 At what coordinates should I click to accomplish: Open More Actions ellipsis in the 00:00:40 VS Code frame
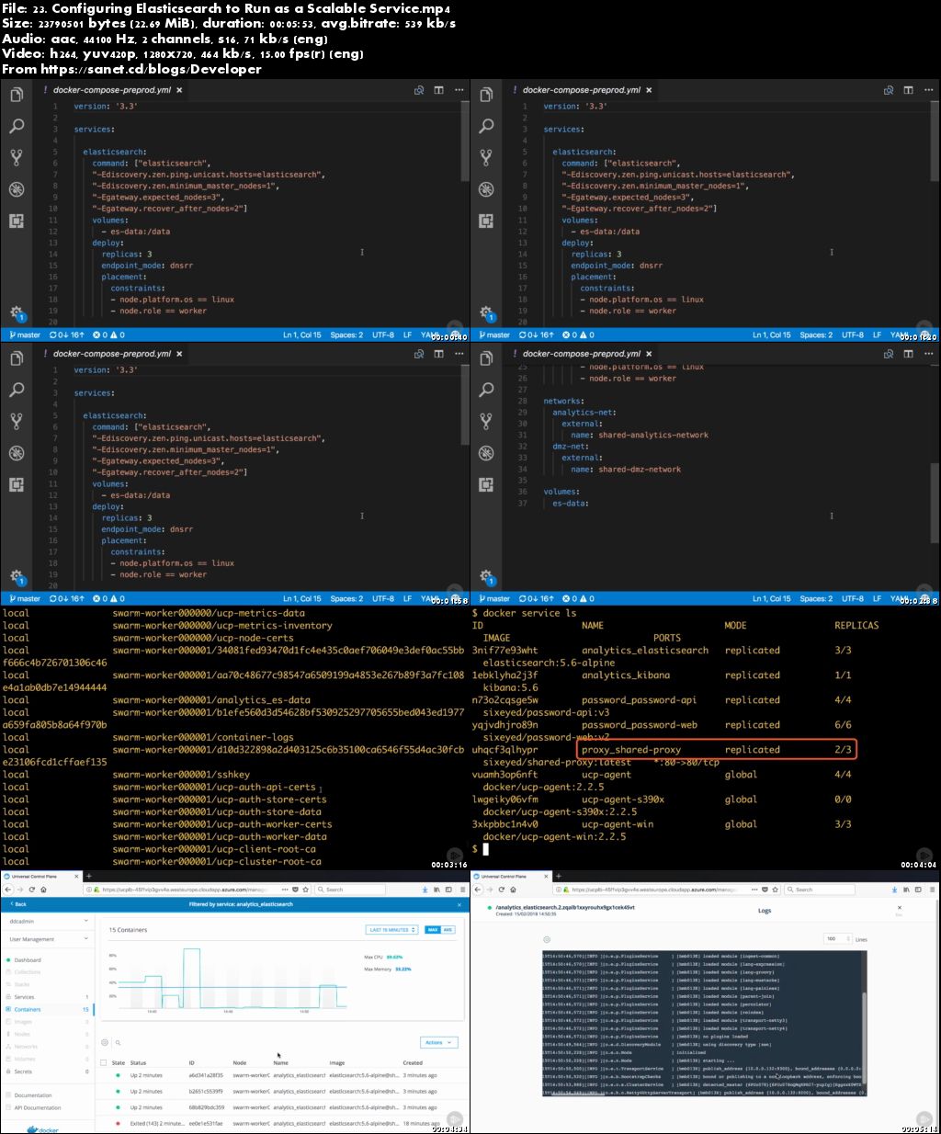pyautogui.click(x=459, y=90)
